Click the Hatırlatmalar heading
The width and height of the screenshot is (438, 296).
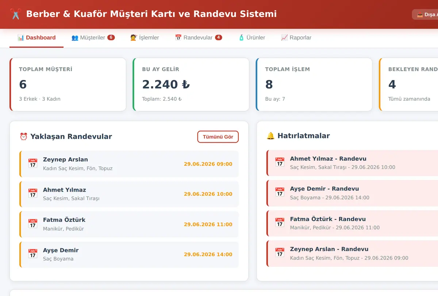point(304,136)
